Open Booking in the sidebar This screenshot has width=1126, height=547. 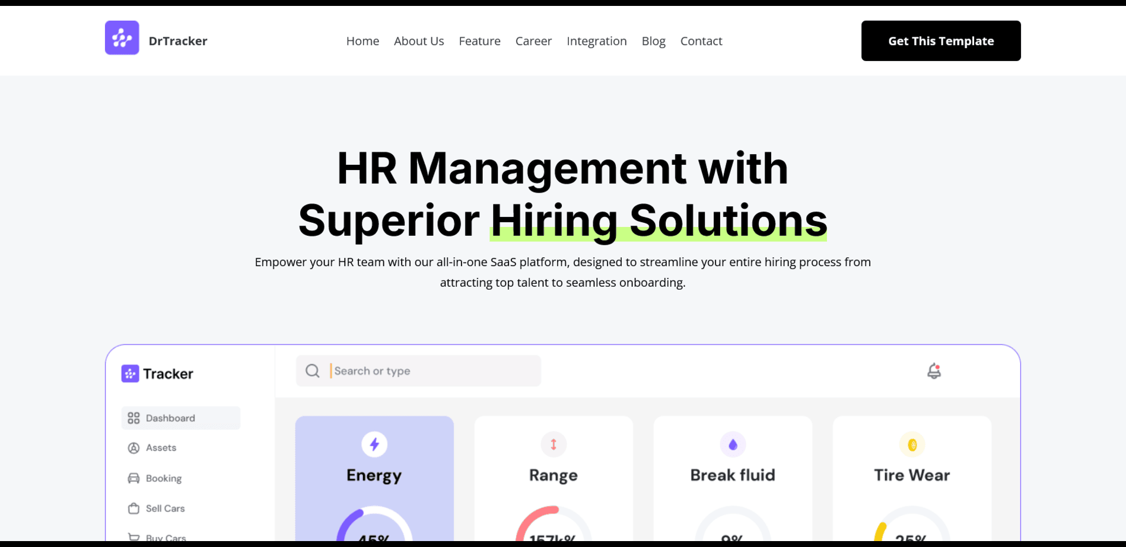163,478
